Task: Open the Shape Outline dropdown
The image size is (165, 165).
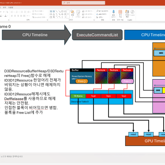Action: coord(87,14)
